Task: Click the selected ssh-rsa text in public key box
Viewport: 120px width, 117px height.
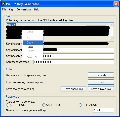Action: click(11, 25)
